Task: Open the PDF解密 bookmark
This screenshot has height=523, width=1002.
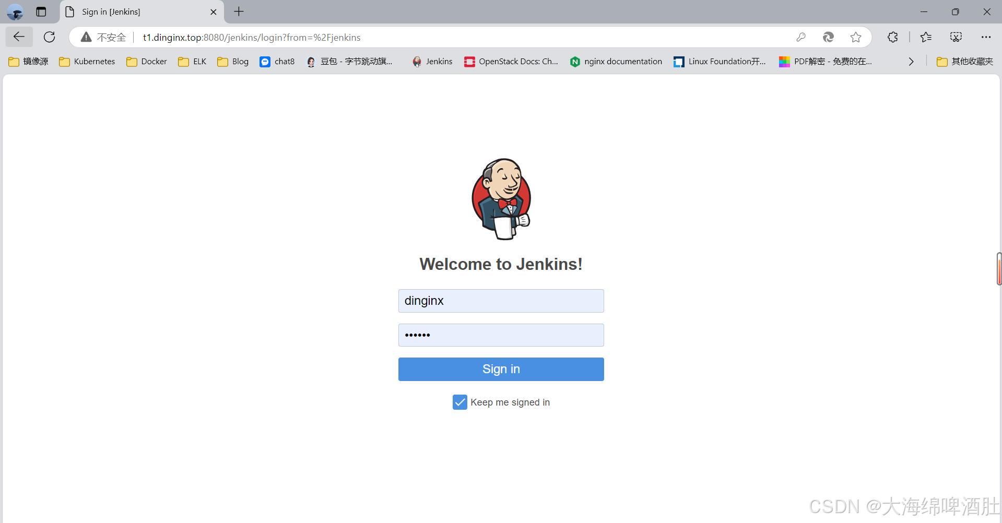Action: [826, 62]
